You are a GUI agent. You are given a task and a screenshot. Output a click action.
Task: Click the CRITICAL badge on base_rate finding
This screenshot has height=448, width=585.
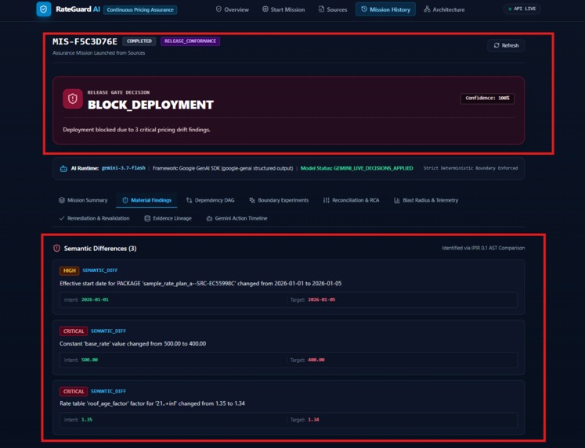[74, 331]
